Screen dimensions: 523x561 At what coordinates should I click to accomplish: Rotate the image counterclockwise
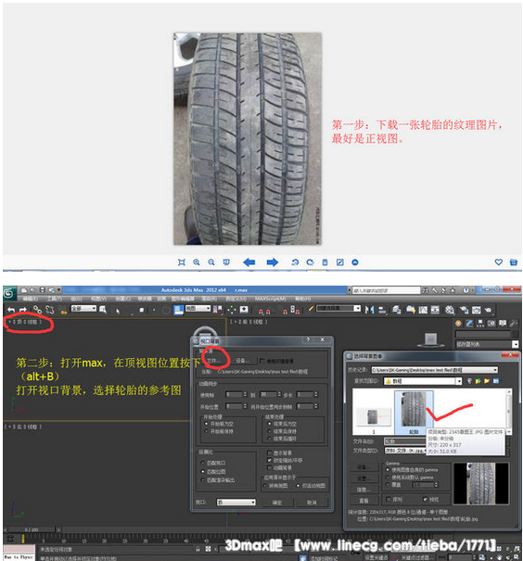point(295,262)
